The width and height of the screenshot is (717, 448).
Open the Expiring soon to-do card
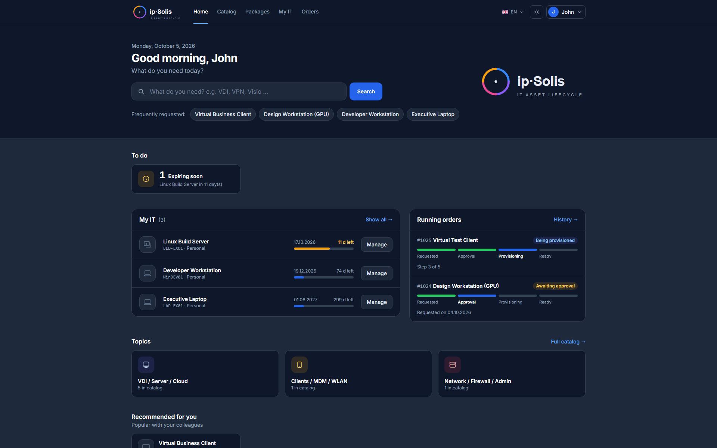click(x=186, y=179)
